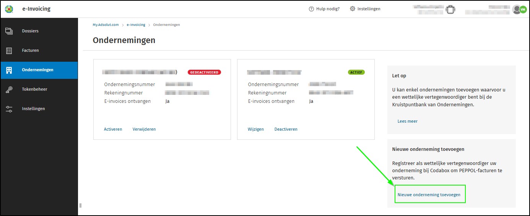This screenshot has width=530, height=216.
Task: Click the Facturen invoice list icon
Action: pyautogui.click(x=9, y=50)
